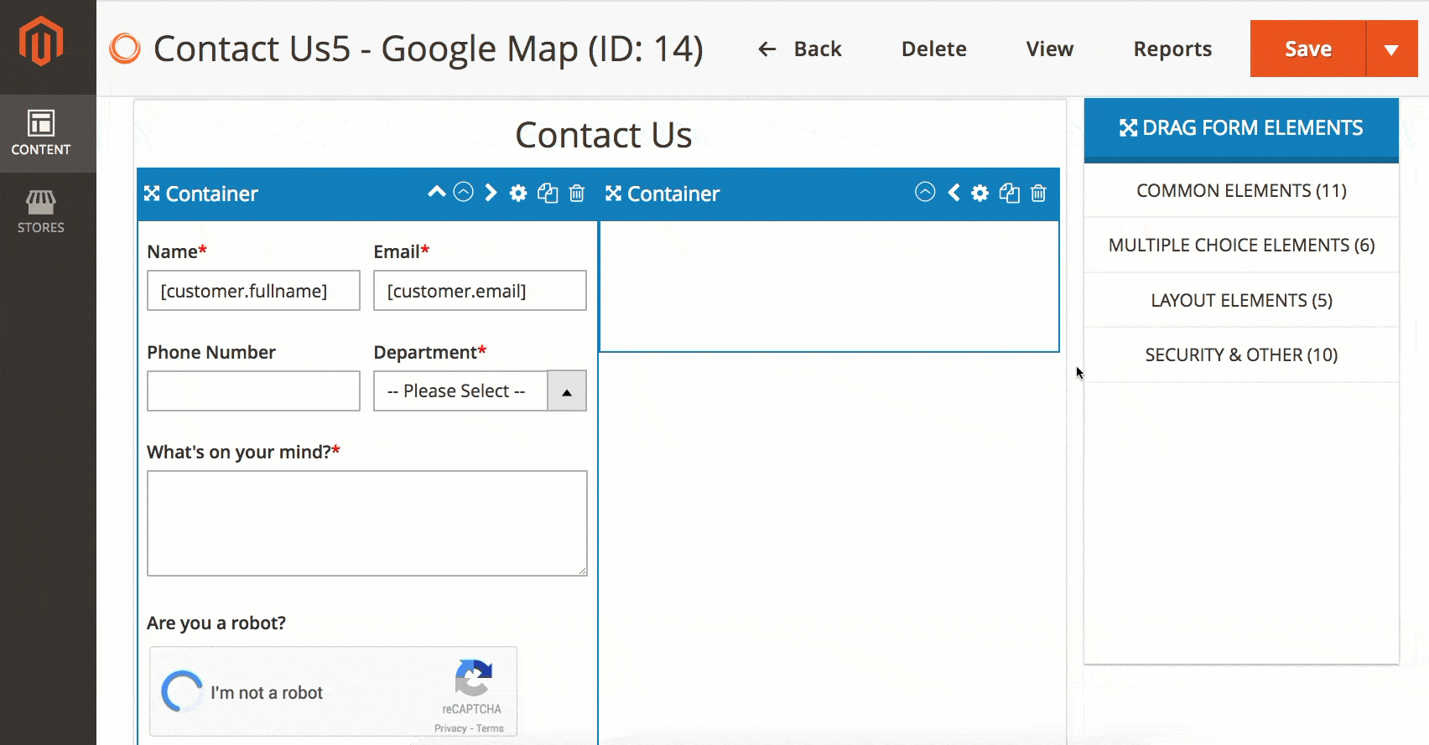
Task: Open the Stores sidebar menu
Action: point(41,211)
